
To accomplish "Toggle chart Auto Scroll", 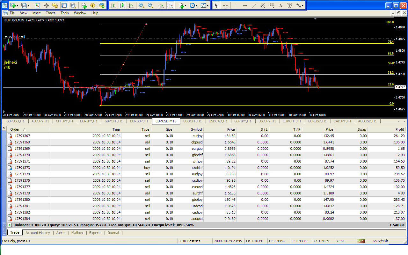I will (x=162, y=5).
